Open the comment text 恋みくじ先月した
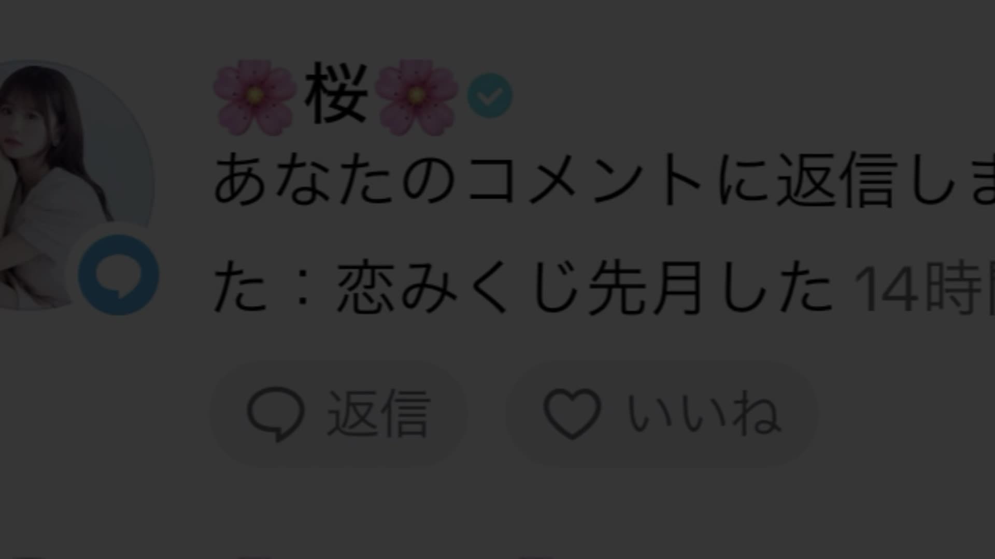 point(585,287)
